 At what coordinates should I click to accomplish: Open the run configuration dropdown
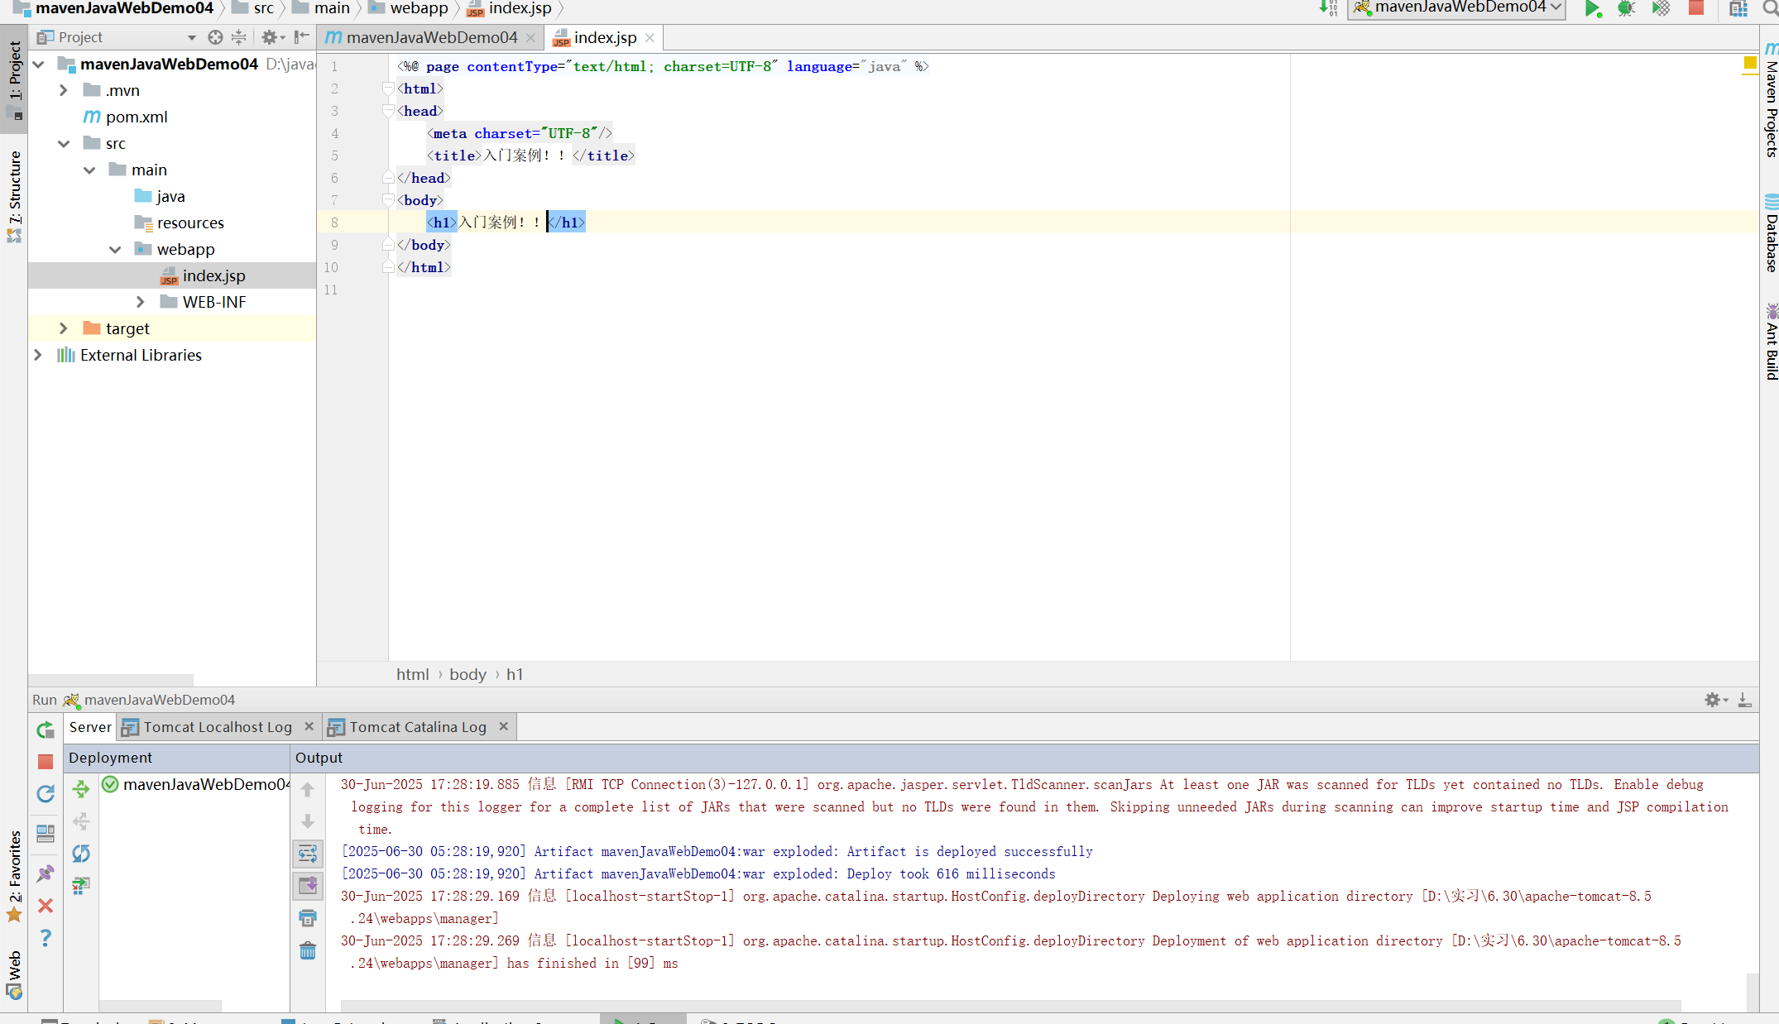click(x=1457, y=8)
